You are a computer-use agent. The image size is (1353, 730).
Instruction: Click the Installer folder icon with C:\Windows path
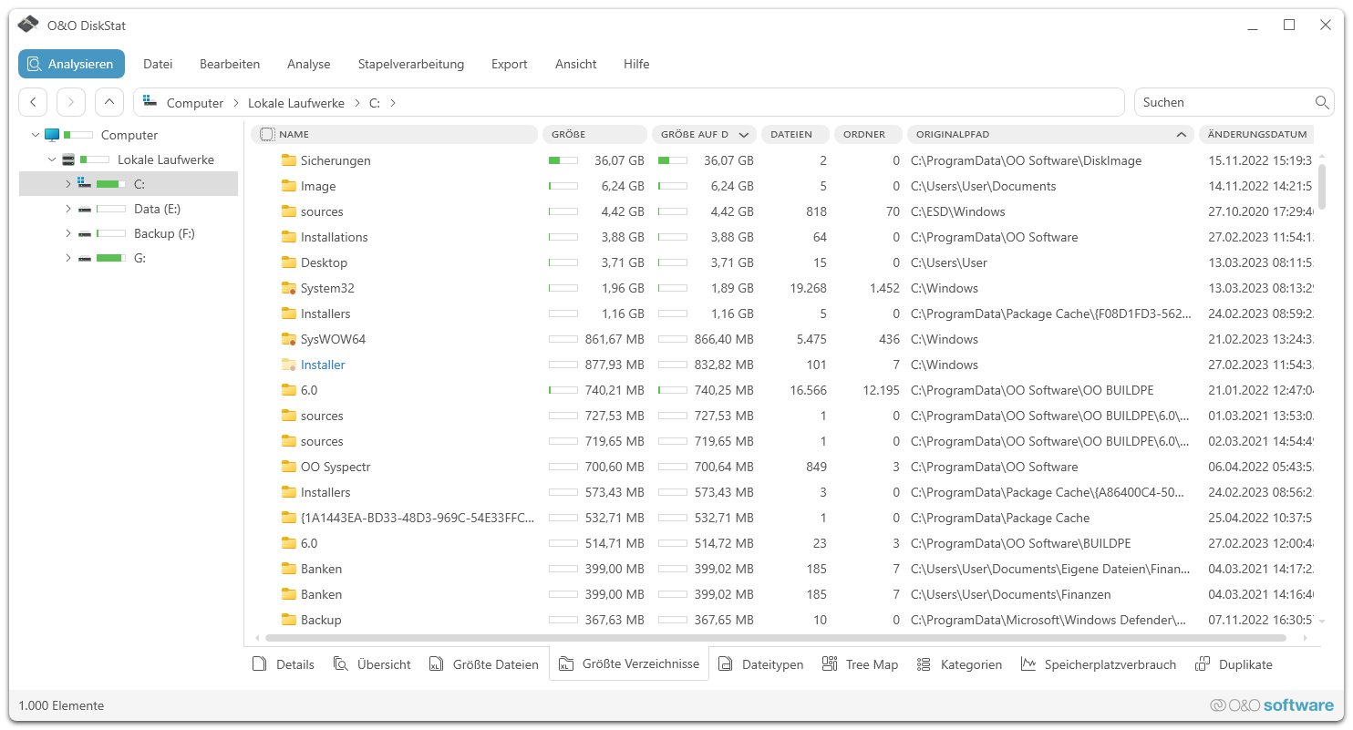click(289, 365)
